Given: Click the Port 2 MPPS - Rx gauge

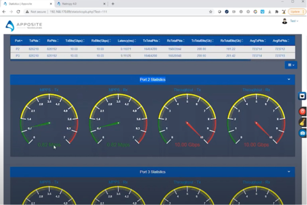Looking at the screenshot, I should coord(118,118).
